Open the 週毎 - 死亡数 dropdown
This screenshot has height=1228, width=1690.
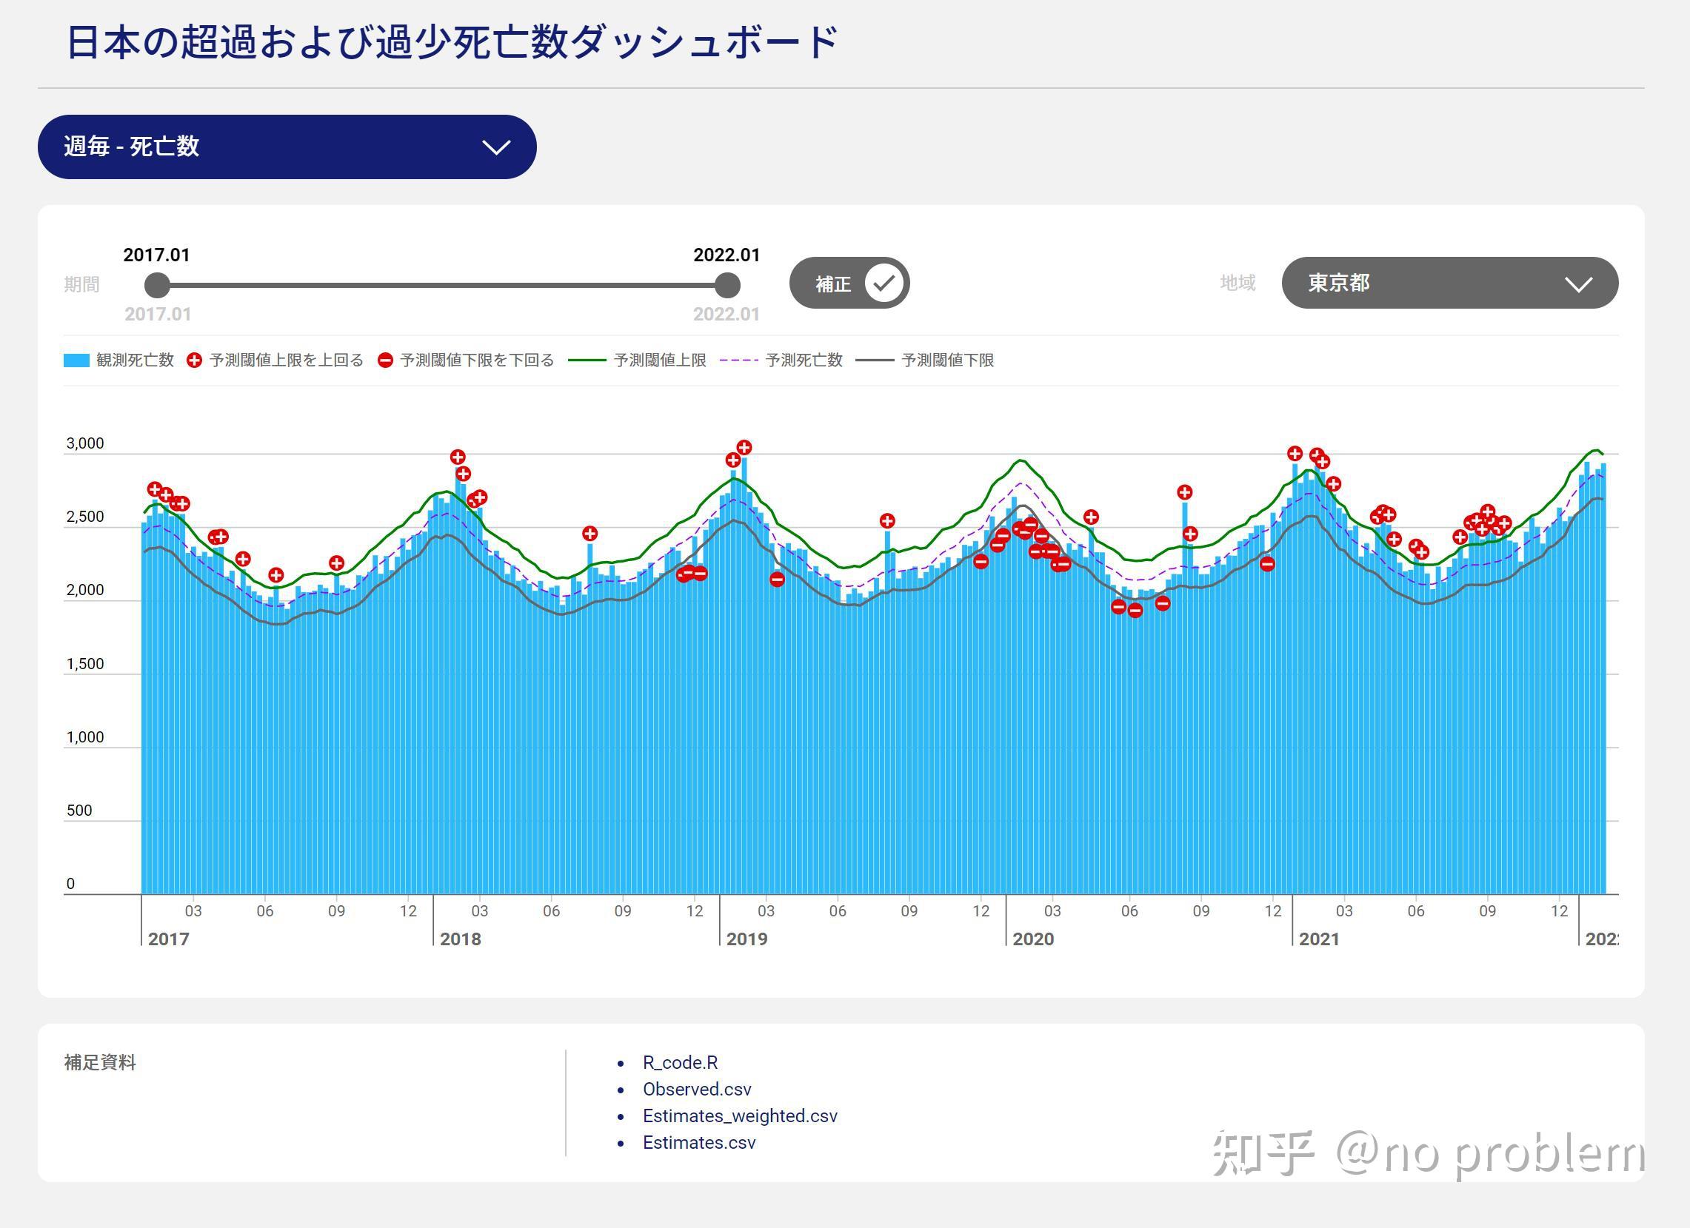(287, 147)
